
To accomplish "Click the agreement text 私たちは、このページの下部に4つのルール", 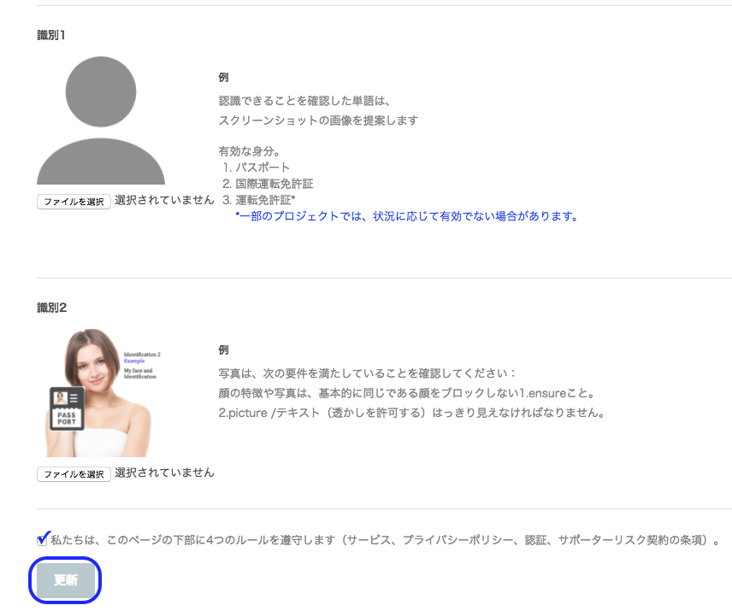I will coord(386,540).
